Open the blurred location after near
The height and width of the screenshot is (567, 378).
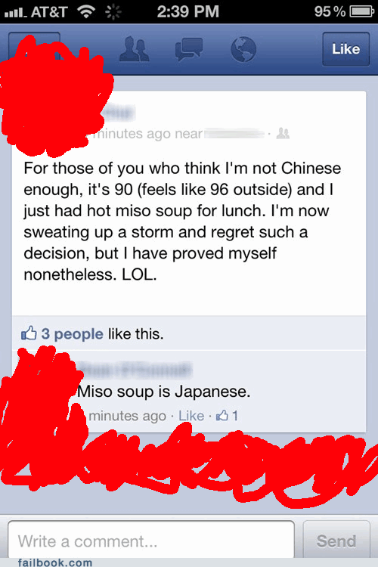pos(234,133)
